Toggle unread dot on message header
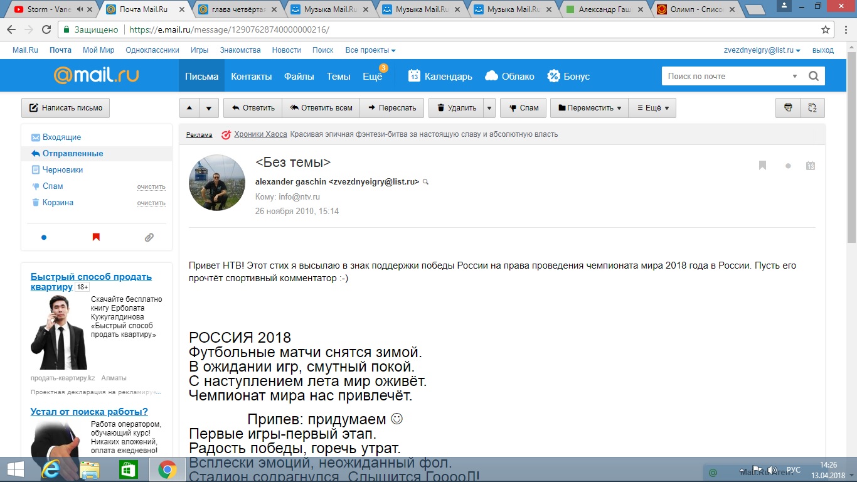Screen dimensions: 857x482 [x=788, y=166]
